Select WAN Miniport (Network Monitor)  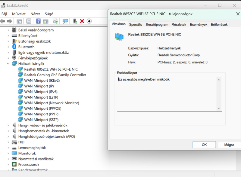tap(52, 103)
